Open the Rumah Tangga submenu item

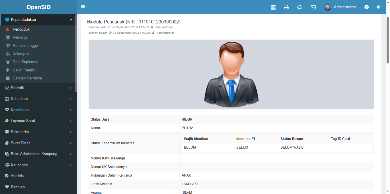pyautogui.click(x=25, y=46)
